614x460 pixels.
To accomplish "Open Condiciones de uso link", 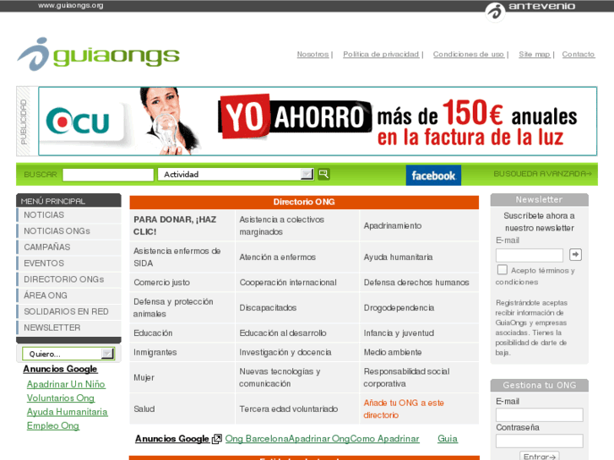I will (469, 54).
